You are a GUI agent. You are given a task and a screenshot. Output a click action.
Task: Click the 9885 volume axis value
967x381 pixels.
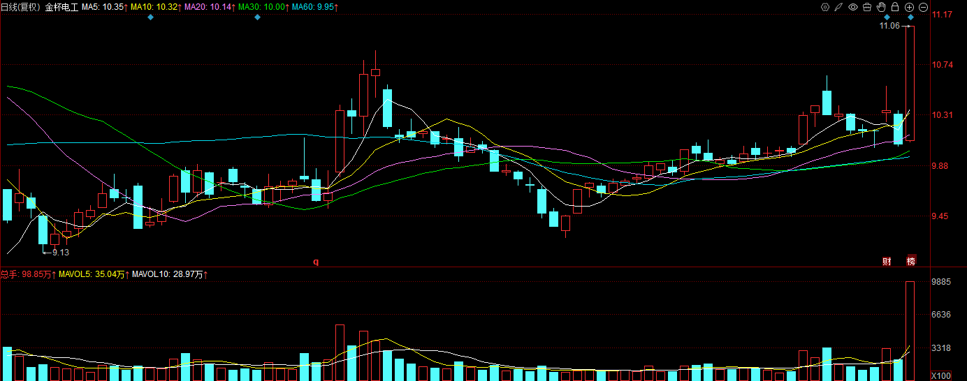pos(942,282)
